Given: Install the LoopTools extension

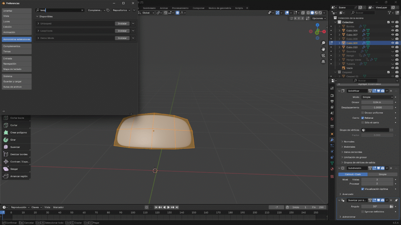Looking at the screenshot, I should [123, 31].
